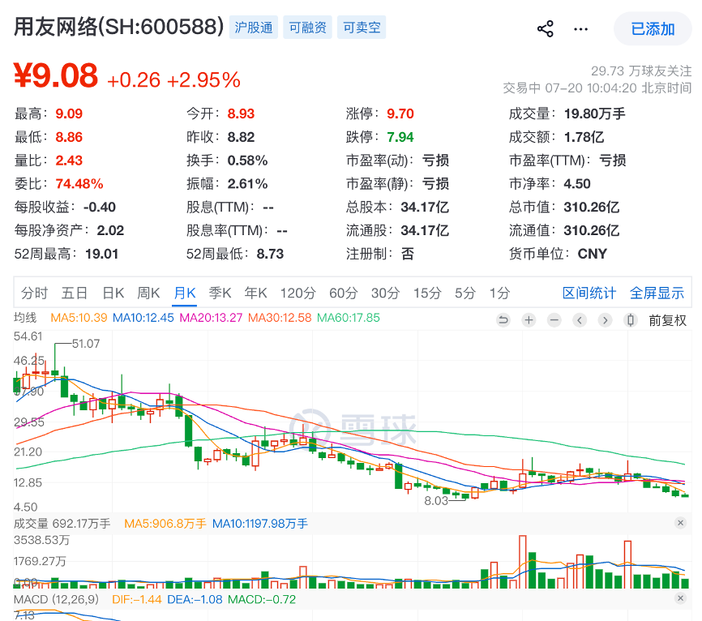The width and height of the screenshot is (702, 621).
Task: Click the 沪股通 tag badge
Action: click(254, 28)
